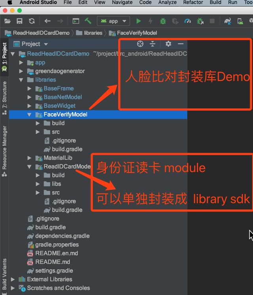253x295 pixels.
Task: Open Project panel gear settings
Action: 168,44
